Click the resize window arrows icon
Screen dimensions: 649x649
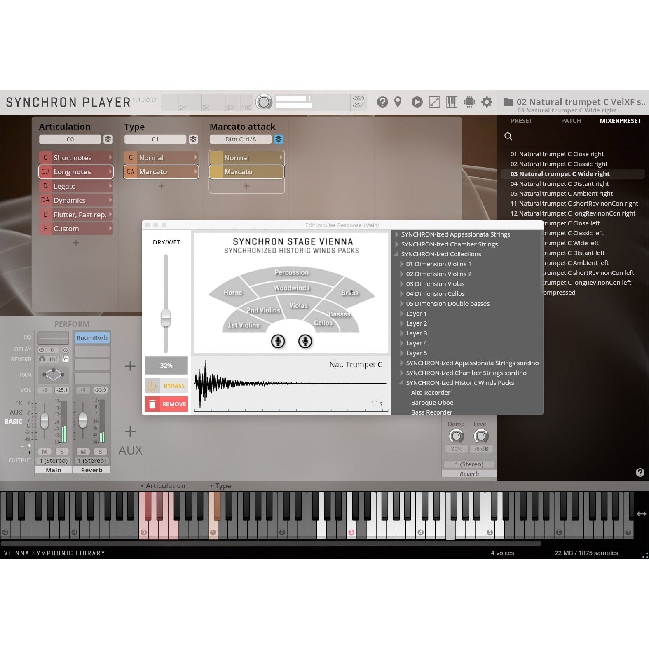pos(434,102)
